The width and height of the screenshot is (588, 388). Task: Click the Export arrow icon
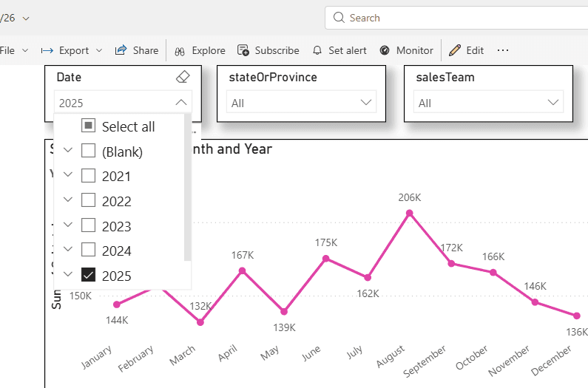pyautogui.click(x=47, y=50)
